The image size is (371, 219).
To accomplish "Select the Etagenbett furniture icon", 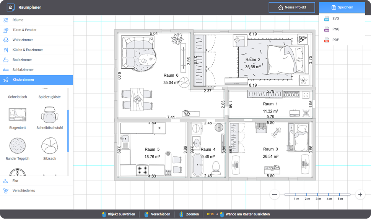I will (x=18, y=115).
